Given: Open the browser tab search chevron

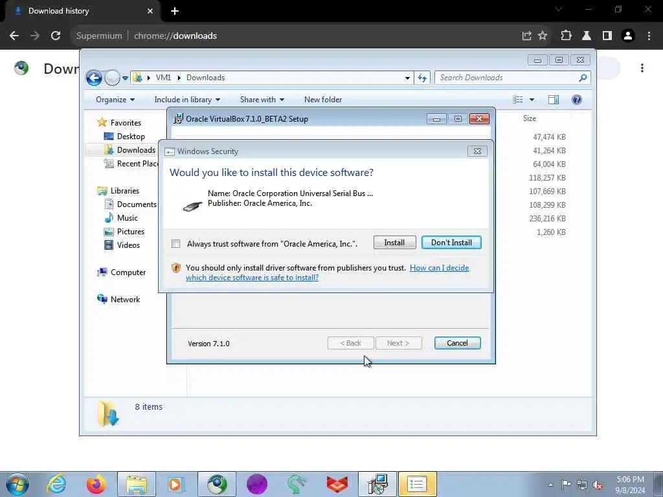Looking at the screenshot, I should pyautogui.click(x=559, y=9).
